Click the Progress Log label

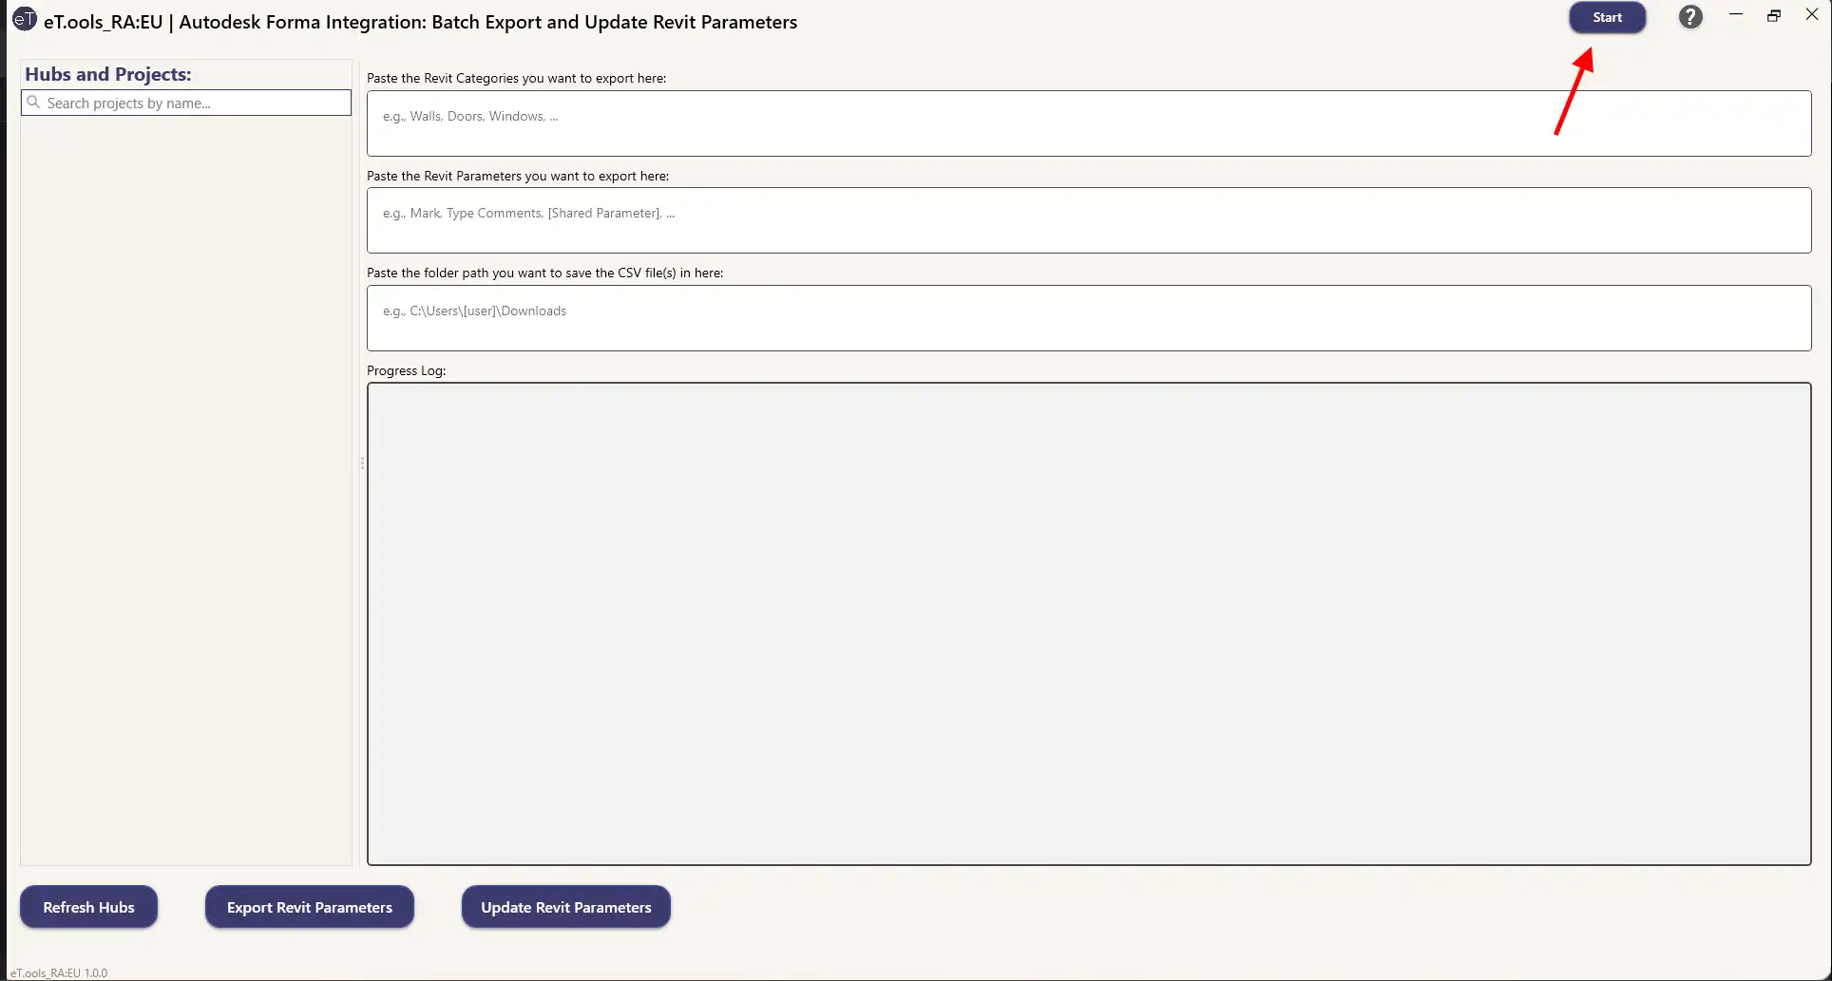406,370
